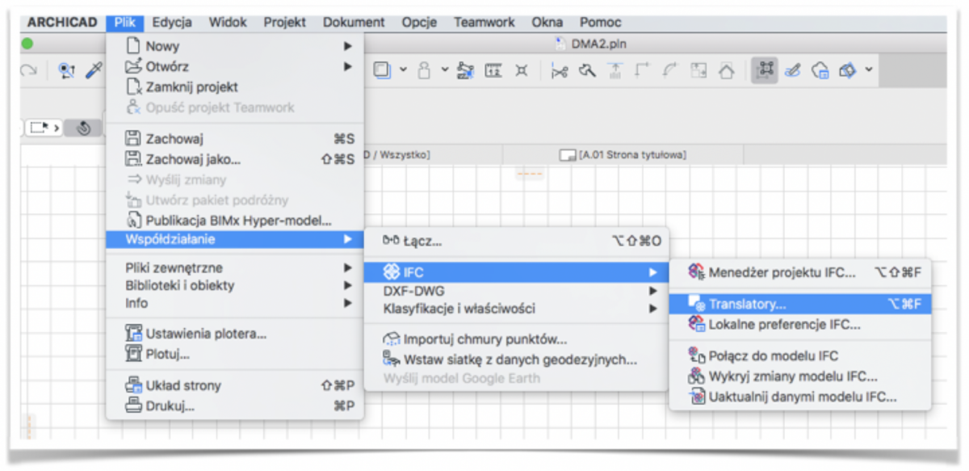The image size is (969, 471).
Task: Click the green window zoom button
Action: (x=28, y=44)
